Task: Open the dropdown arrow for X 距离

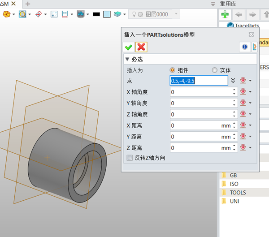Action: click(250, 125)
